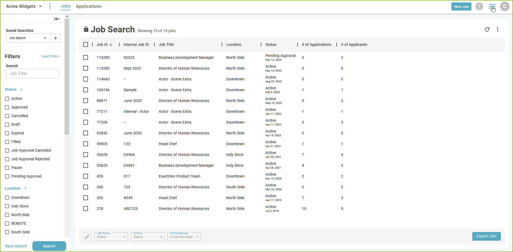Viewport: 513px width, 252px height.
Task: Click the Export CSV button
Action: coord(486,236)
